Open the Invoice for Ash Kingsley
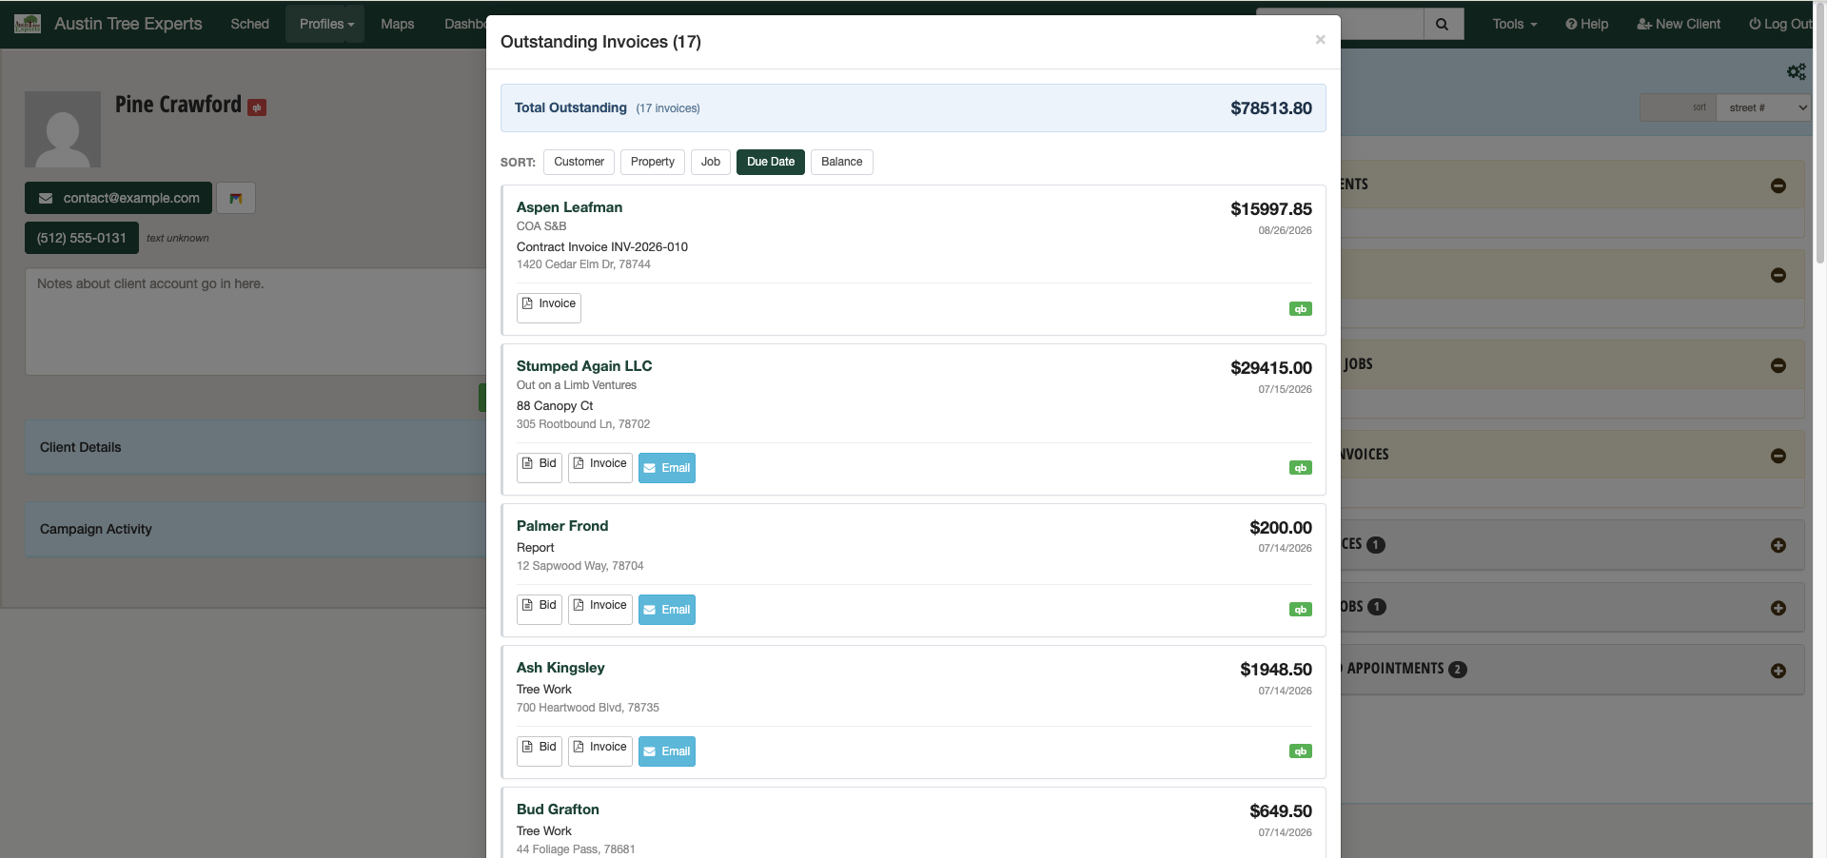Screen dimensions: 1827x858 pos(600,751)
